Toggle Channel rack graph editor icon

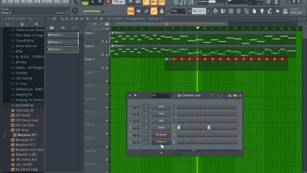(x=229, y=96)
